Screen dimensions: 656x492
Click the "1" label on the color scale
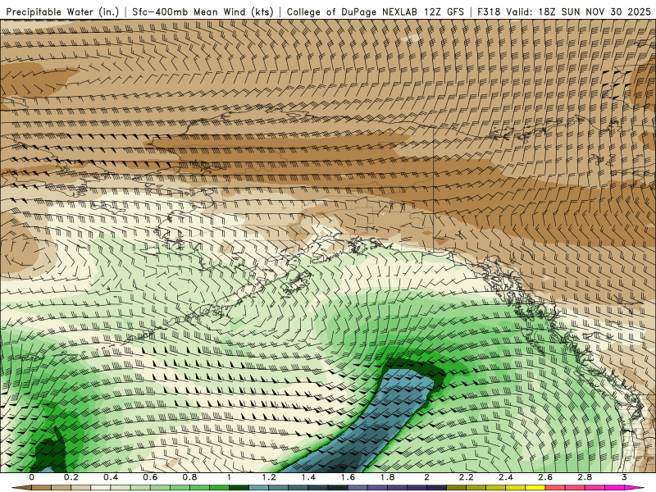pos(229,477)
